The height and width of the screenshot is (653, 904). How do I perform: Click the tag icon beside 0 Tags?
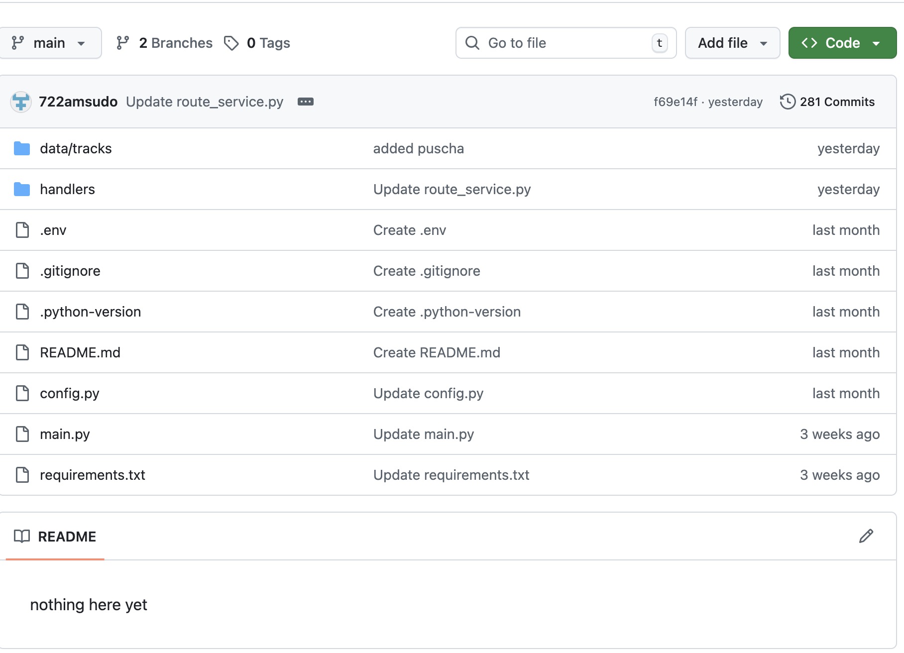click(231, 43)
